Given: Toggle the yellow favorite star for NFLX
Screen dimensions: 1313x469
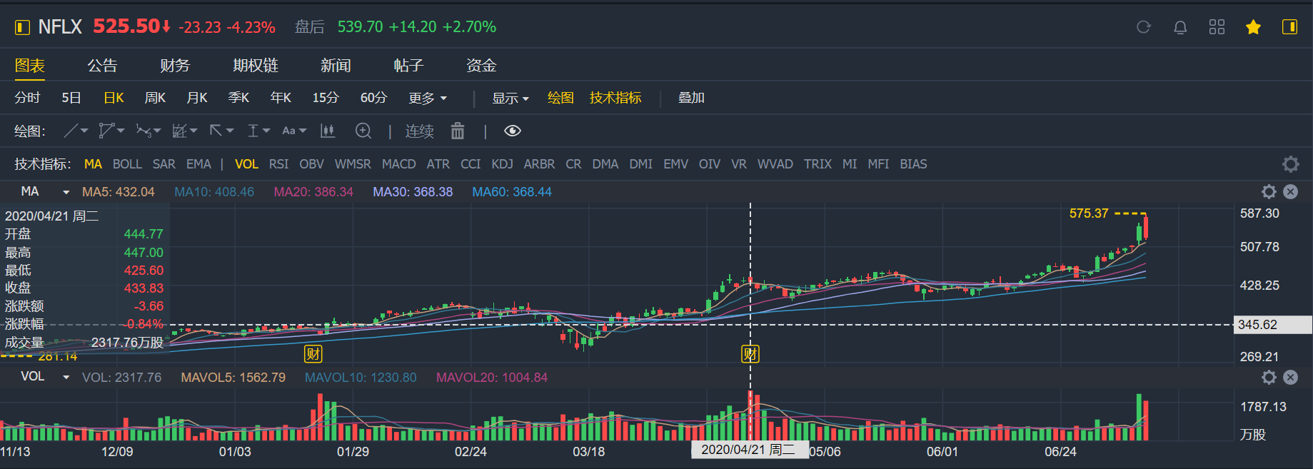Looking at the screenshot, I should click(x=1253, y=27).
